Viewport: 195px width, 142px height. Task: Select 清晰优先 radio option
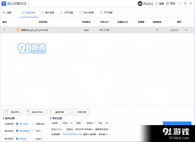[34, 124]
